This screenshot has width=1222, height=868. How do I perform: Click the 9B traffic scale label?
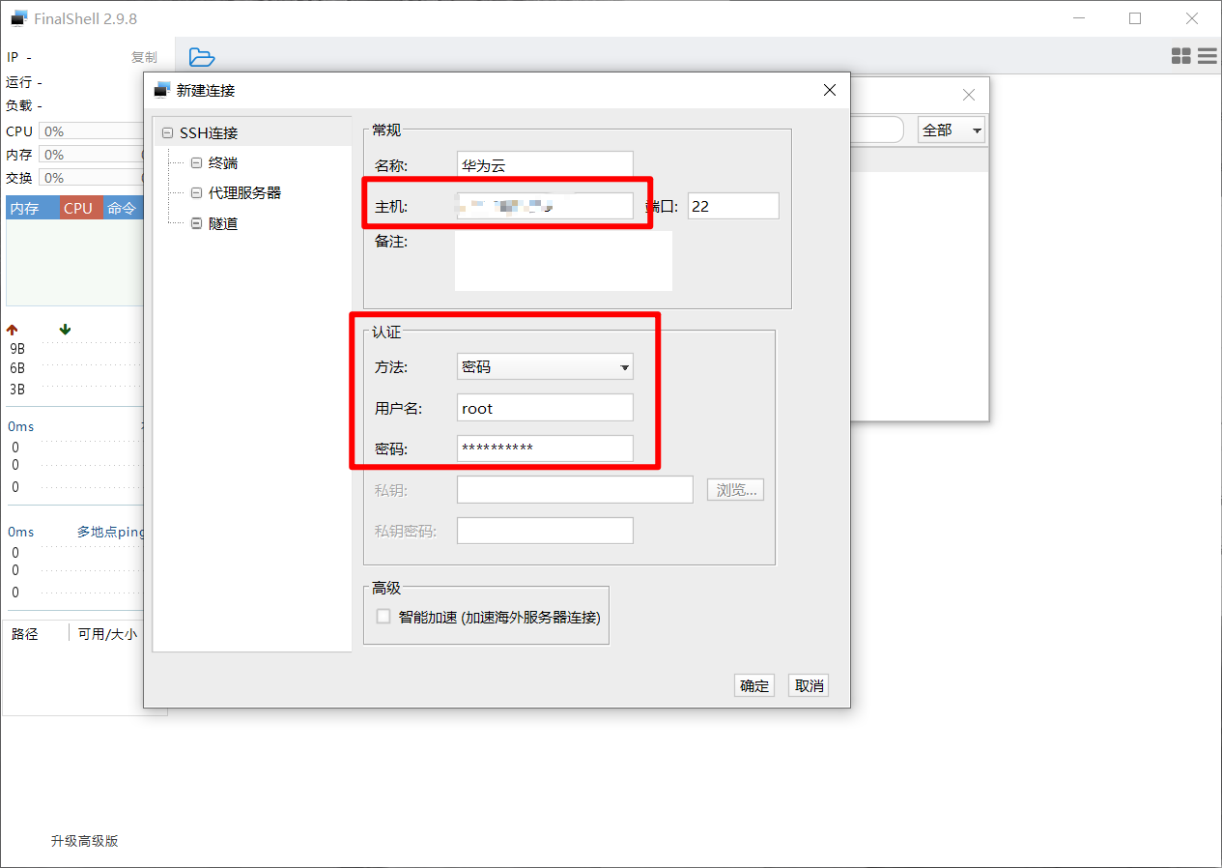(17, 348)
